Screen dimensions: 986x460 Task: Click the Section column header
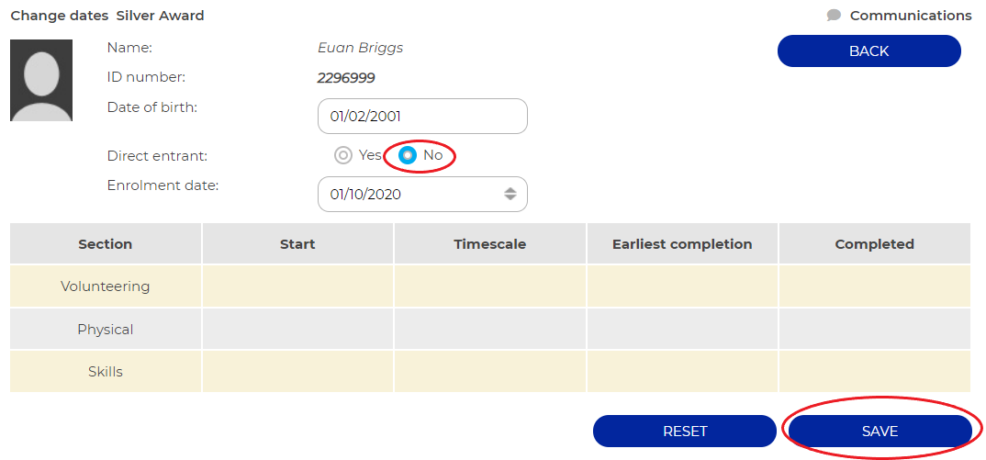pyautogui.click(x=106, y=244)
